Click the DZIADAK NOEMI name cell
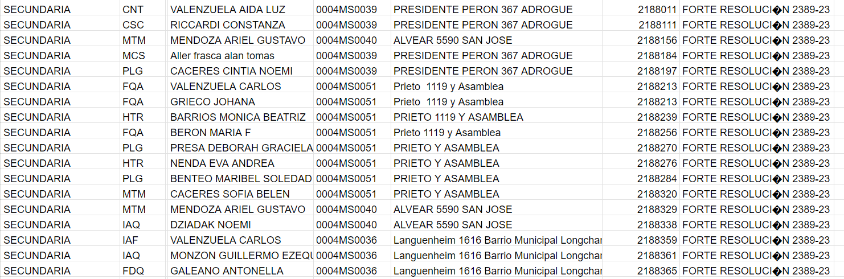 211,225
